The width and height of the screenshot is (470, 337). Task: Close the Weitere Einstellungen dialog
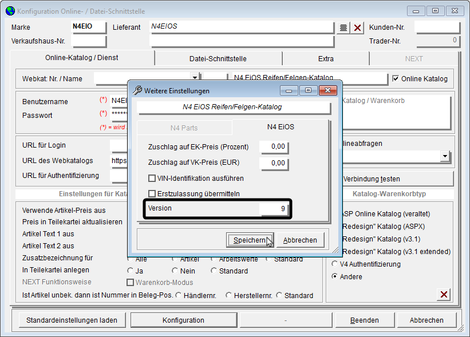click(327, 90)
